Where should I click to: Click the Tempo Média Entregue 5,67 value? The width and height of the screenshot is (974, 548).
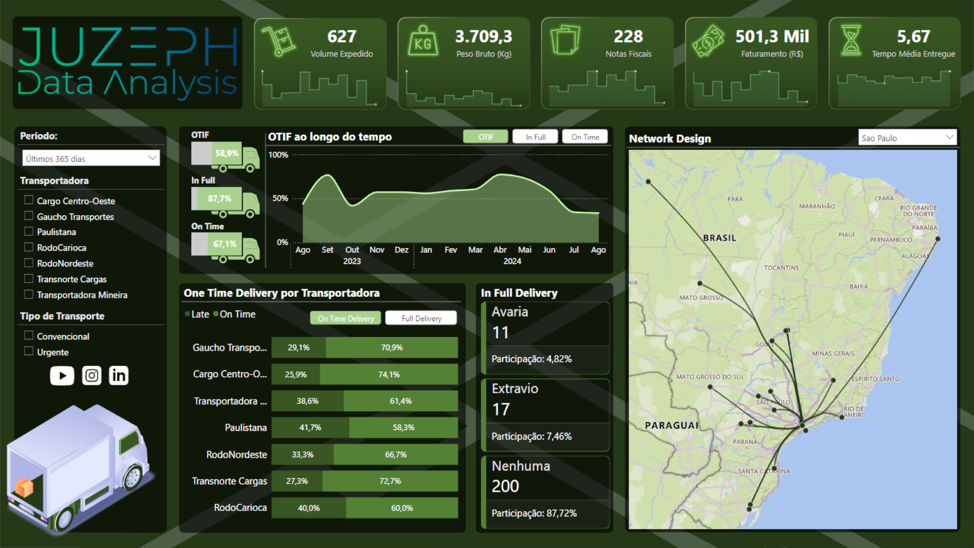coord(914,37)
